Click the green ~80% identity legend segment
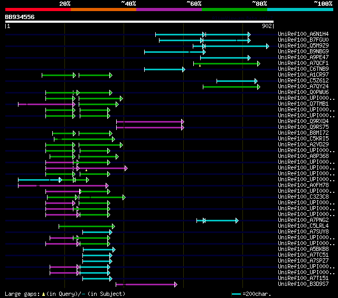This screenshot has width=338, height=298. pyautogui.click(x=234, y=10)
